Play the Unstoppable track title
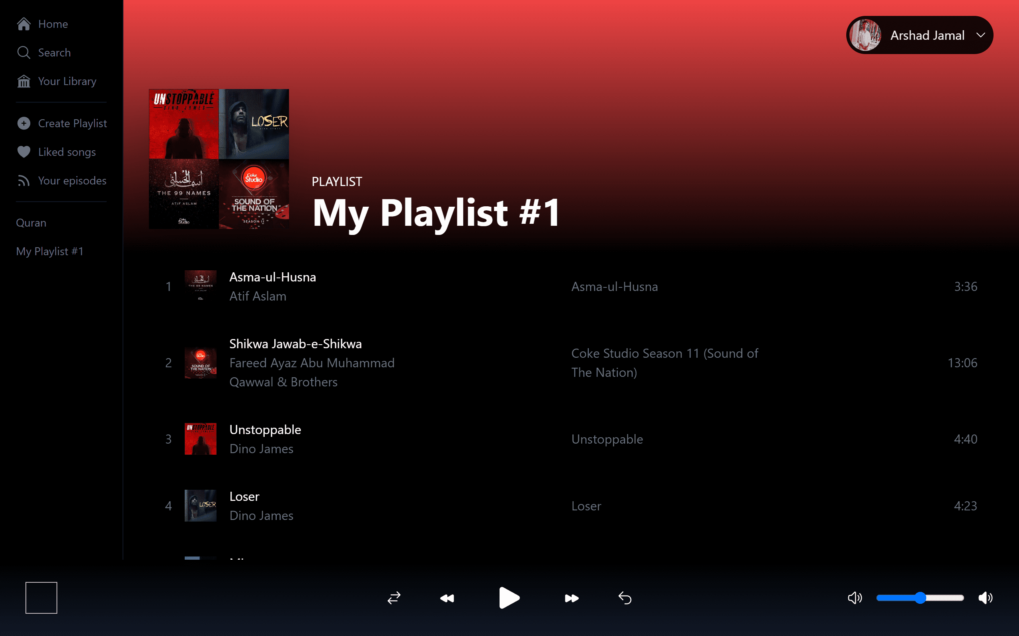The width and height of the screenshot is (1019, 636). click(x=265, y=429)
